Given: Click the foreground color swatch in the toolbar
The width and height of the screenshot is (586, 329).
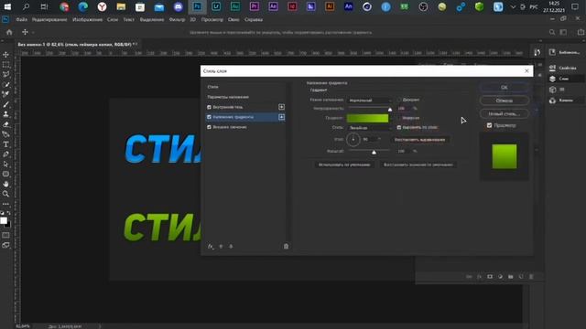Looking at the screenshot, I should [x=4, y=220].
